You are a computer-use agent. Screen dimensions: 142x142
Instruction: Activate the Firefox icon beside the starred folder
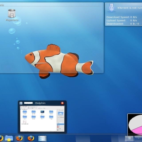[x=19, y=138]
